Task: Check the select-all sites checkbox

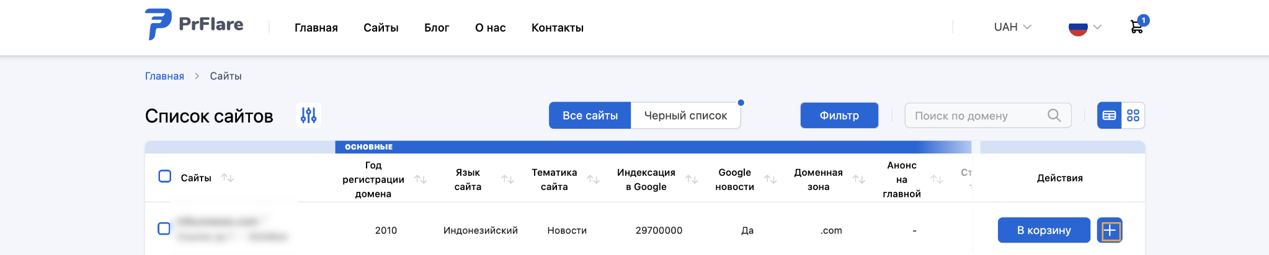Action: pyautogui.click(x=165, y=176)
